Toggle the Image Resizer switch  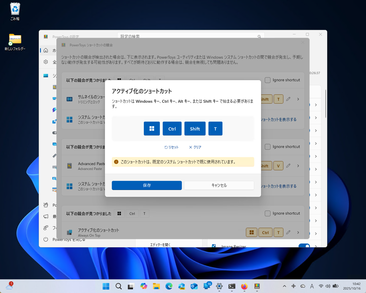pyautogui.click(x=304, y=246)
